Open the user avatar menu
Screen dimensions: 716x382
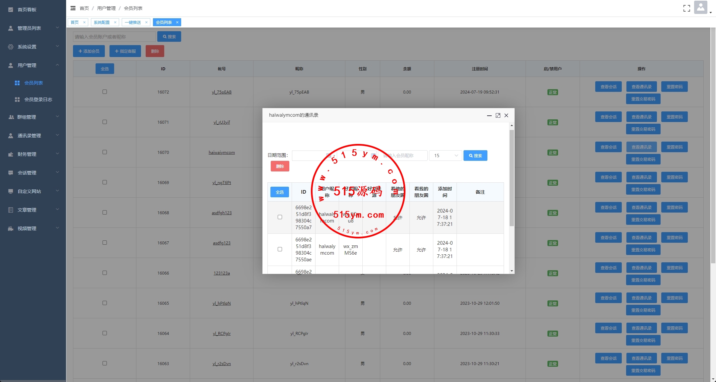(700, 7)
